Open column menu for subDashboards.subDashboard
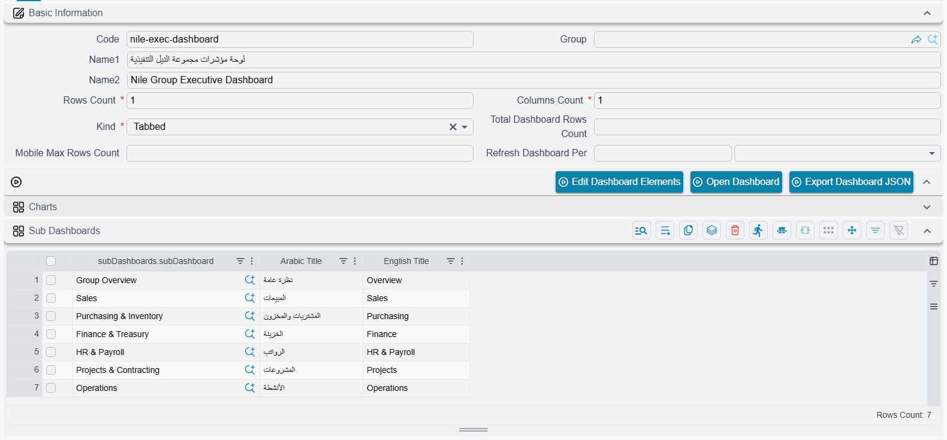947x440 pixels. (x=252, y=261)
